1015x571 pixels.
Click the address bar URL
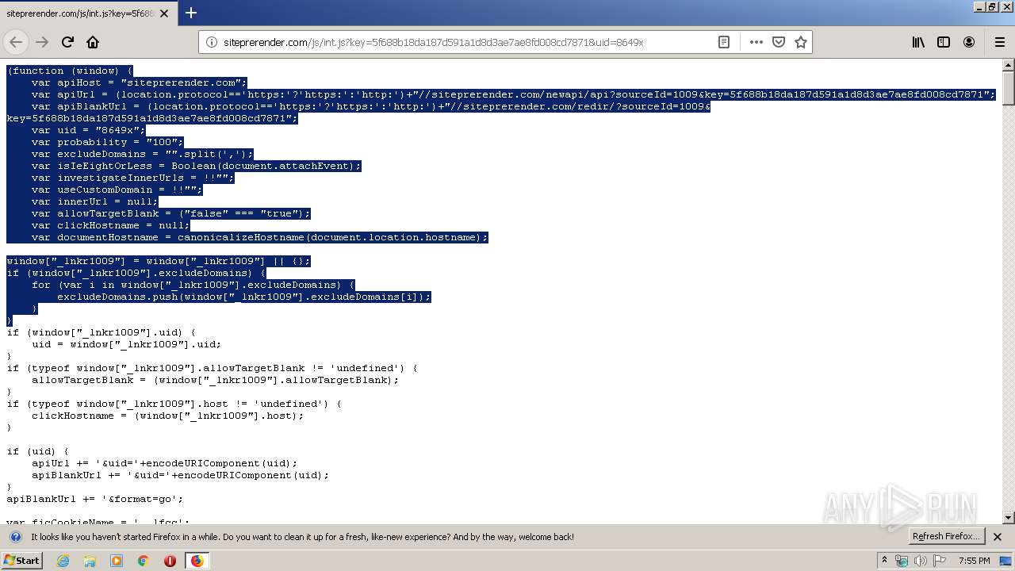click(433, 42)
